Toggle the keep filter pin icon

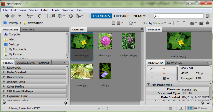pos(4,103)
